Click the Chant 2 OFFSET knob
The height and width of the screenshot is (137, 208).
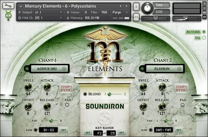pyautogui.click(x=143, y=107)
